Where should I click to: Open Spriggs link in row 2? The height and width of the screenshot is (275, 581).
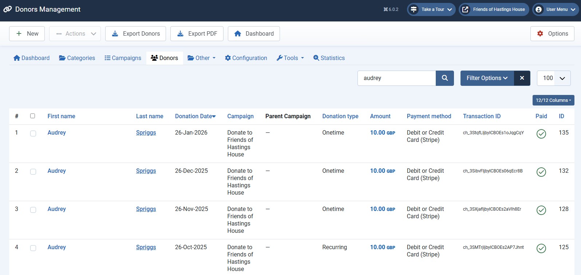coord(146,171)
